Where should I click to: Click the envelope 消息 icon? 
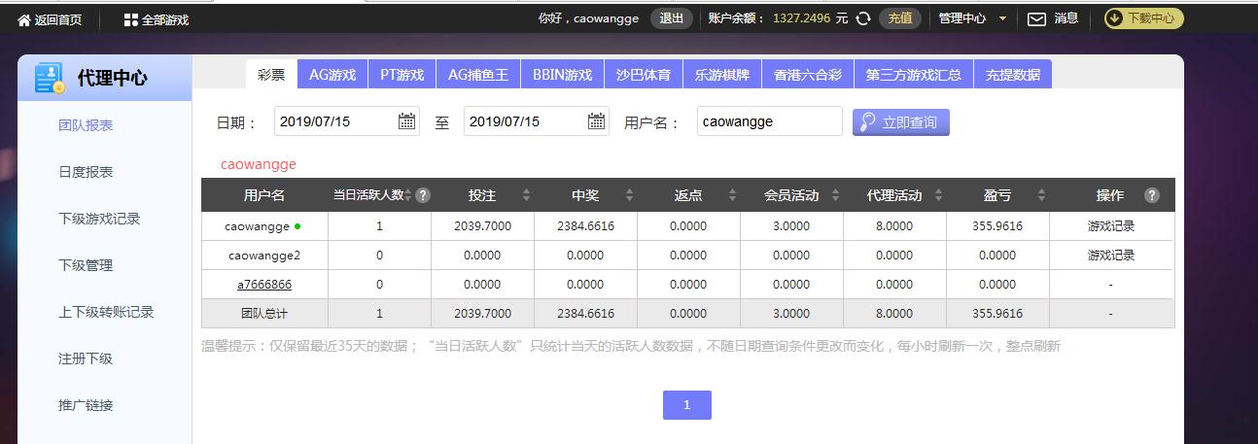pos(1037,18)
